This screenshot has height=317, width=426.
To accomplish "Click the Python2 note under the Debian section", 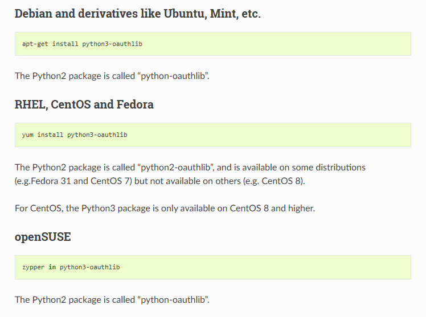I will coord(112,76).
